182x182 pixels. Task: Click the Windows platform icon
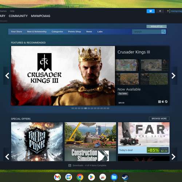pos(159,102)
